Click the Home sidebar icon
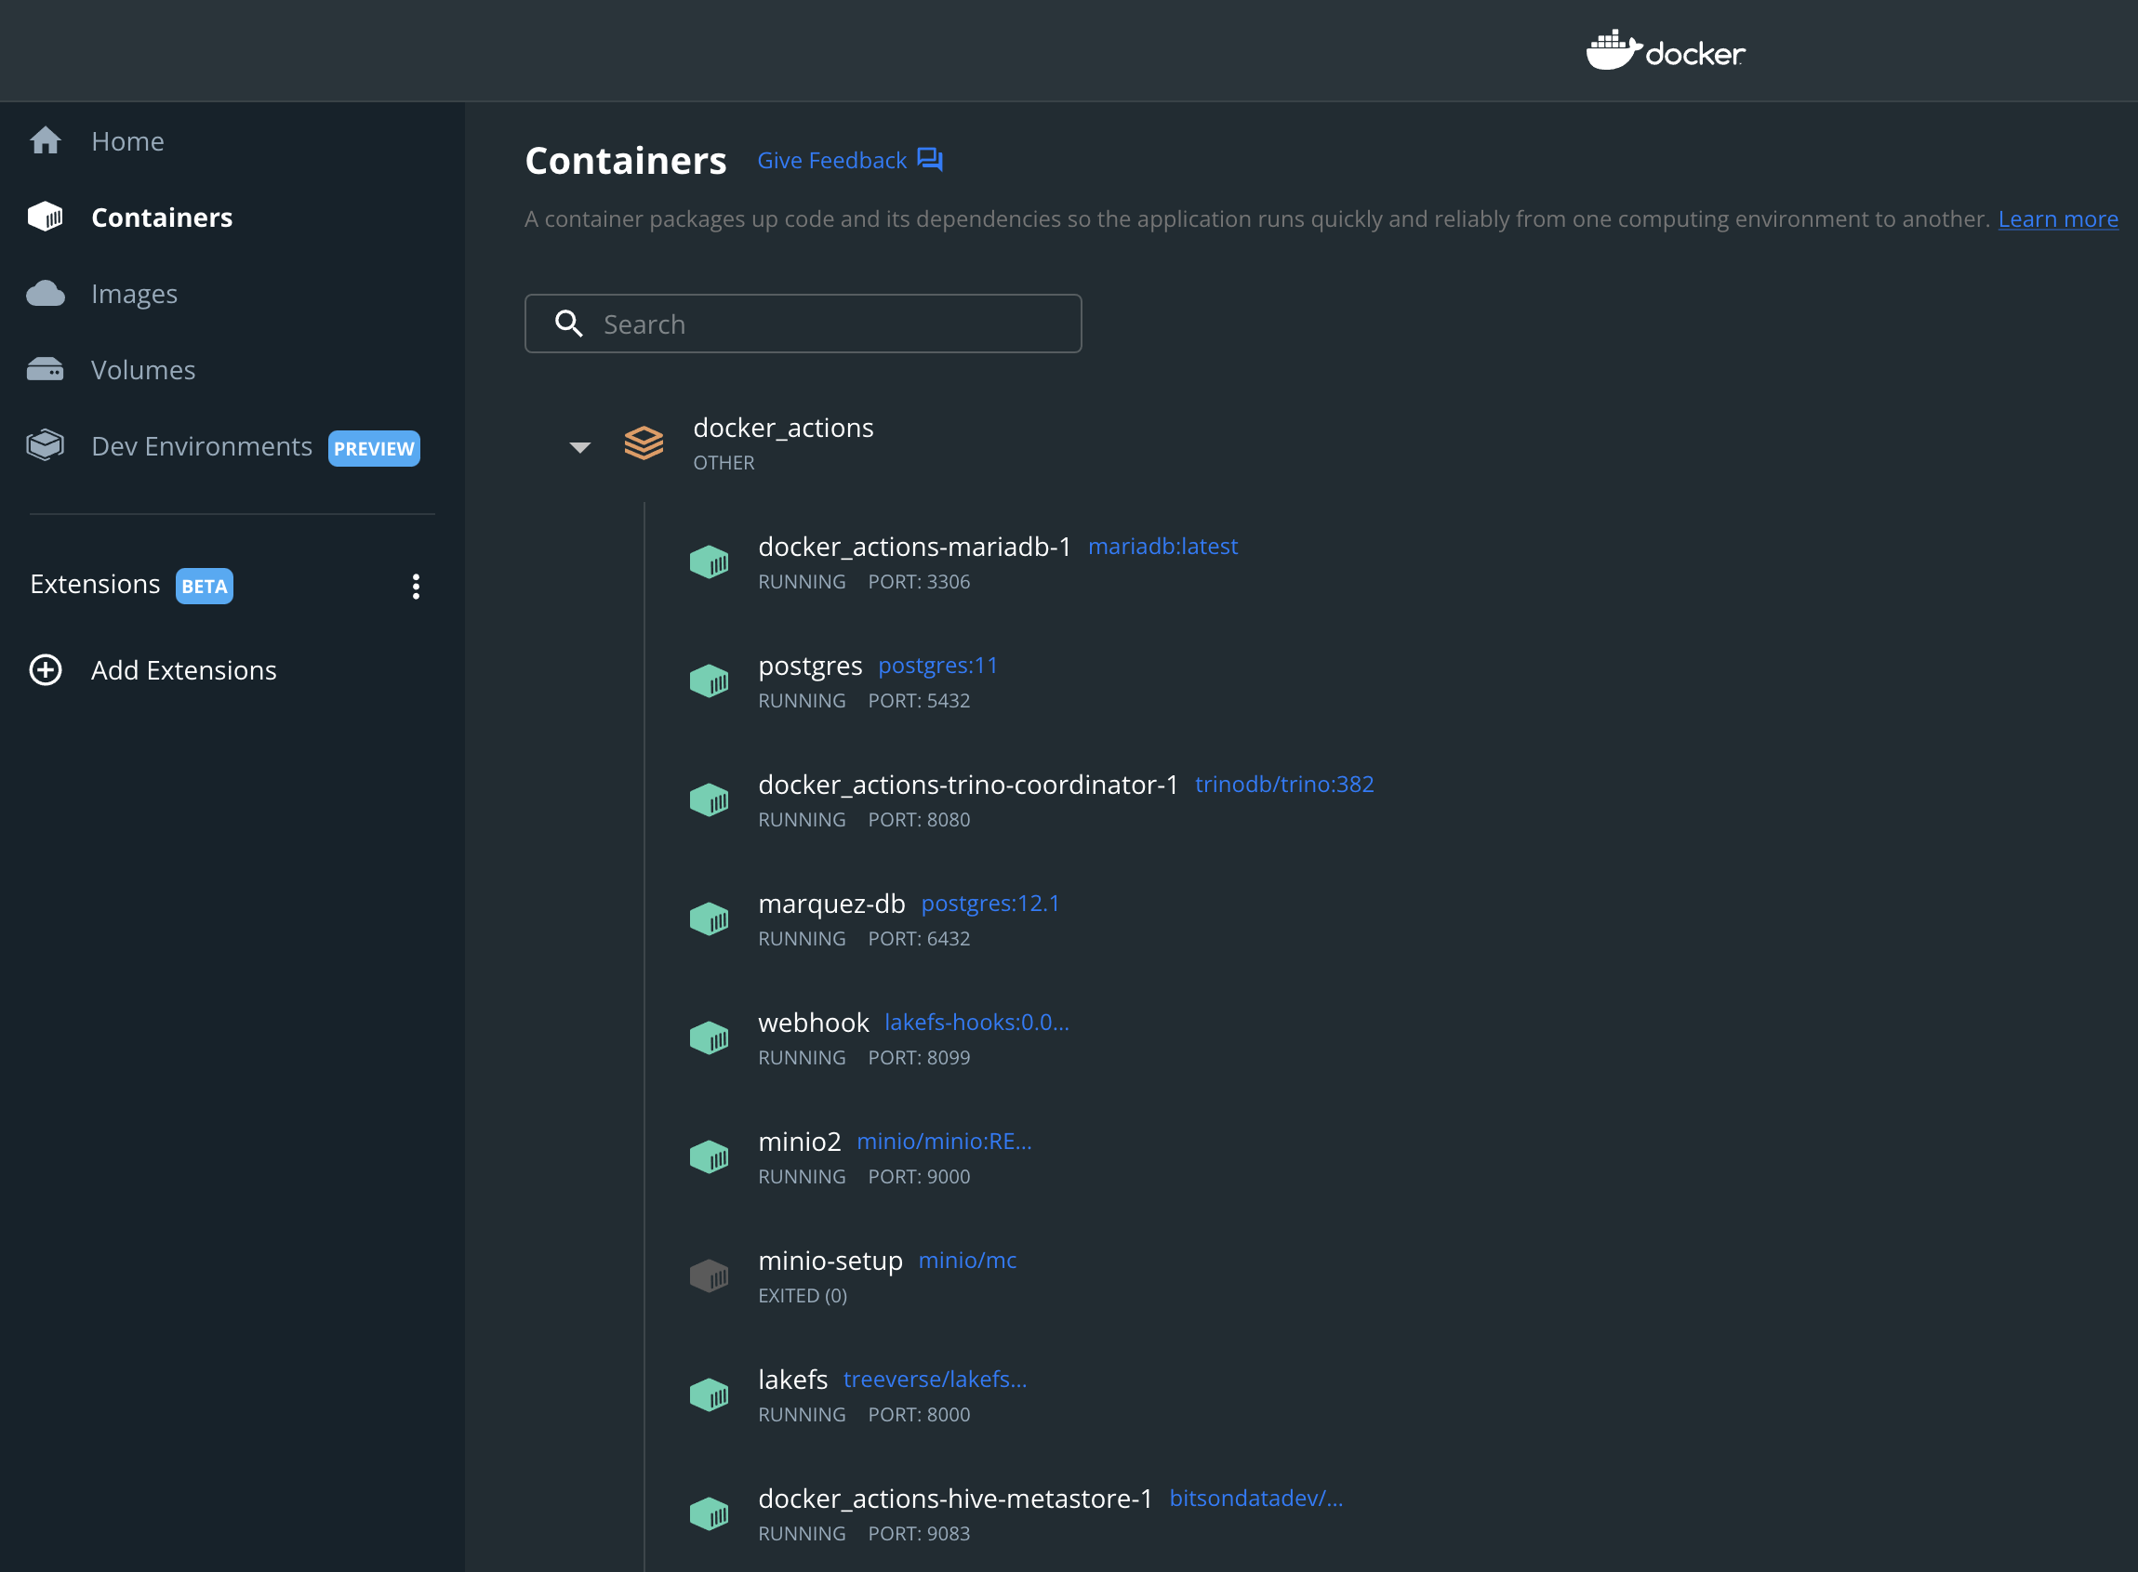 45,140
